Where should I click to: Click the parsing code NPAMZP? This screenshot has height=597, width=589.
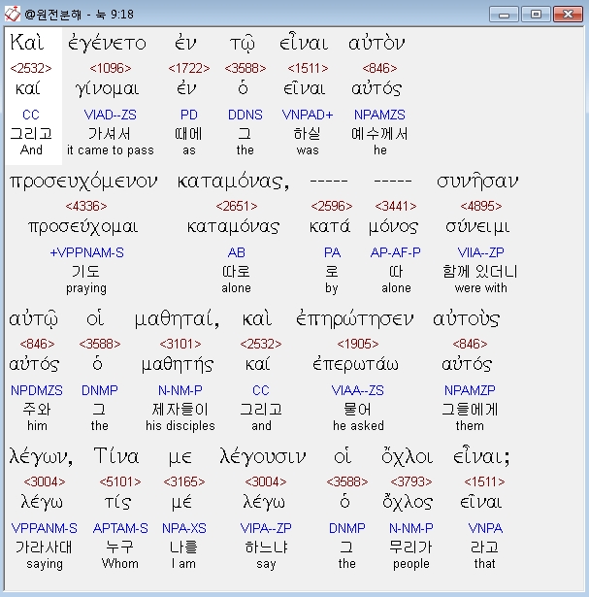[470, 390]
